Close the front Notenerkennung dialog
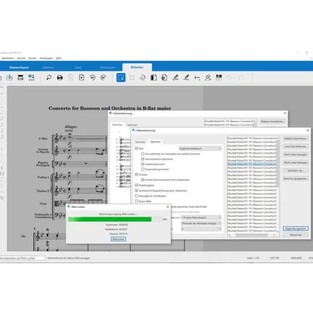 (x=308, y=130)
